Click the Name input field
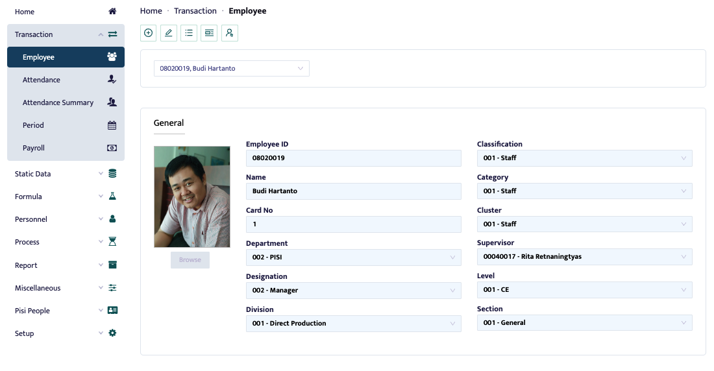Image resolution: width=714 pixels, height=371 pixels. pyautogui.click(x=353, y=191)
